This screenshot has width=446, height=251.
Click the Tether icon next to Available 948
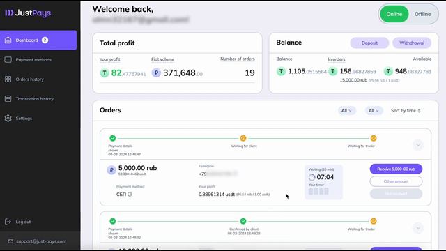pyautogui.click(x=388, y=71)
